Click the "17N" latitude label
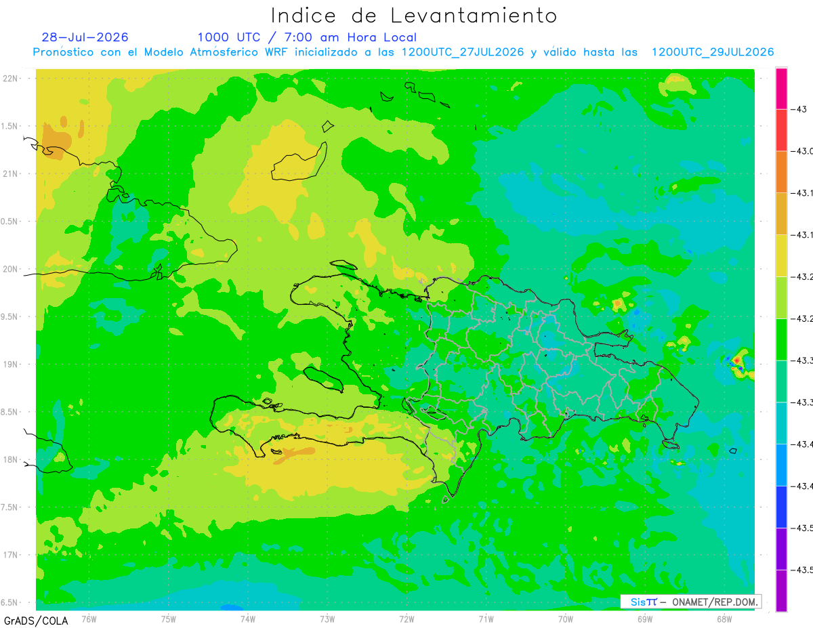 pyautogui.click(x=12, y=555)
